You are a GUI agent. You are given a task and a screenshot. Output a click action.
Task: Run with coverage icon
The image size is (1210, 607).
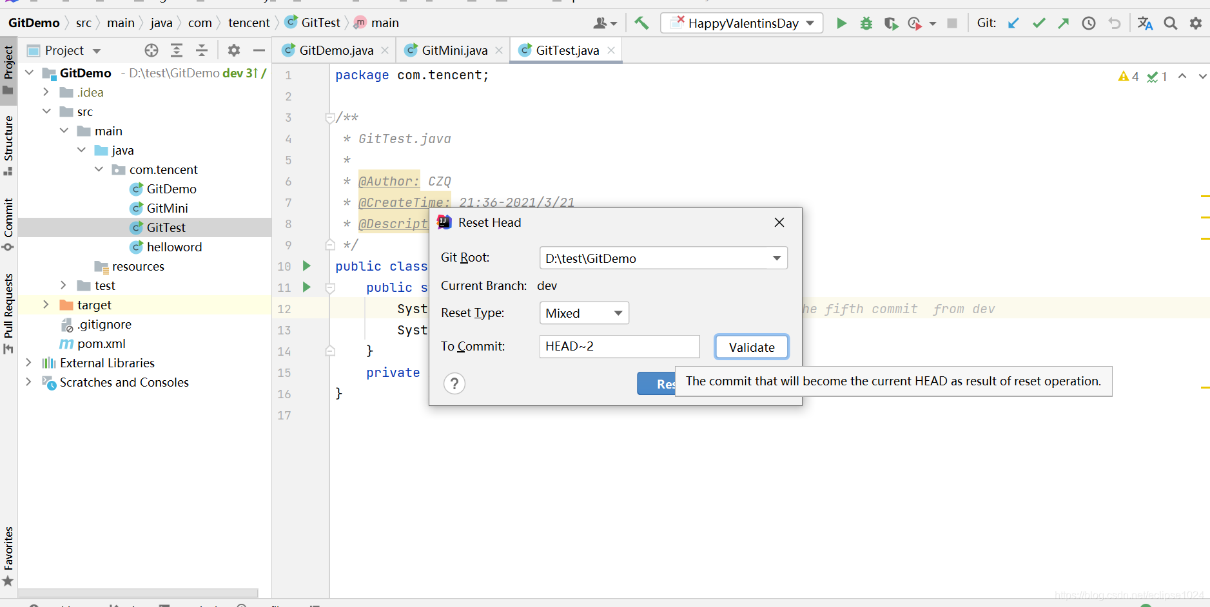pyautogui.click(x=892, y=23)
